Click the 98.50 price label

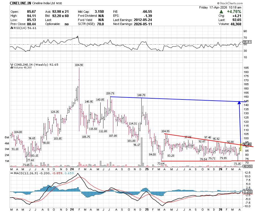46,143
